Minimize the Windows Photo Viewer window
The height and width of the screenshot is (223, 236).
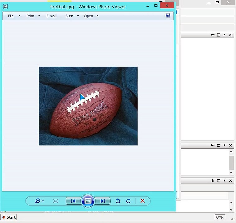click(147, 6)
